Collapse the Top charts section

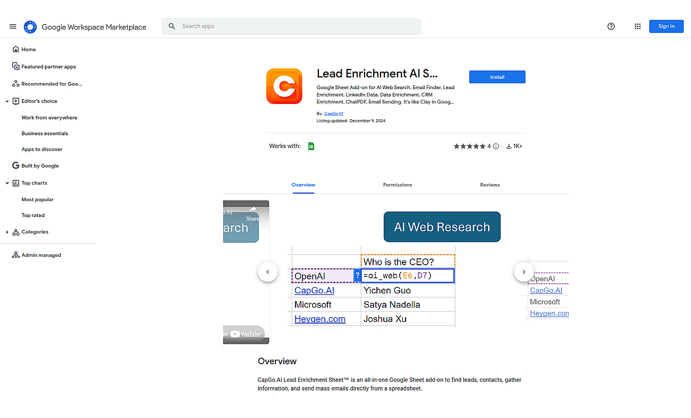pyautogui.click(x=7, y=183)
